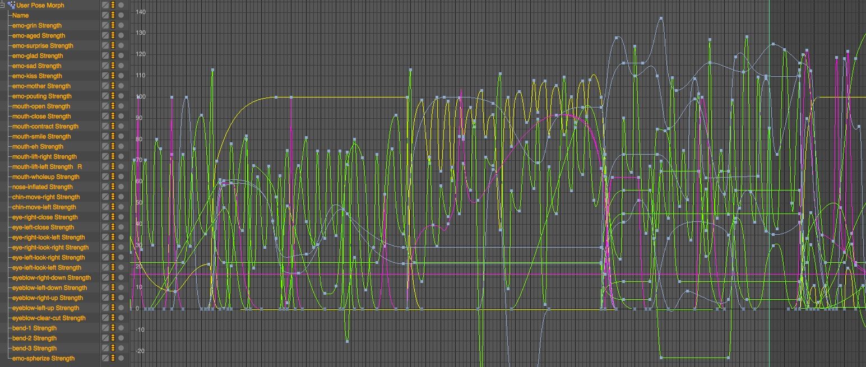
Task: Click the F-curve icon for emo-grin Strength
Action: click(x=105, y=25)
